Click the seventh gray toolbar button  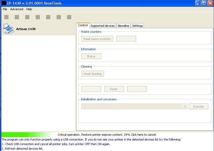[69, 17]
